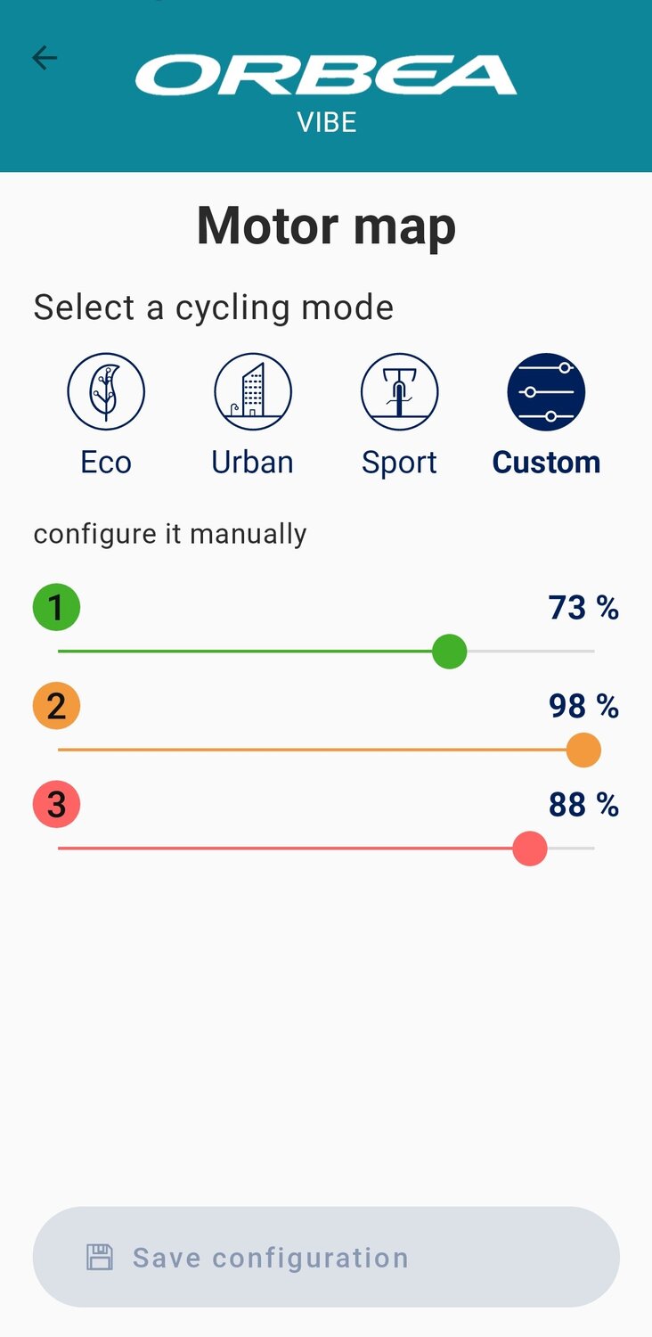Tap the back arrow icon
652x1337 pixels.
[45, 58]
